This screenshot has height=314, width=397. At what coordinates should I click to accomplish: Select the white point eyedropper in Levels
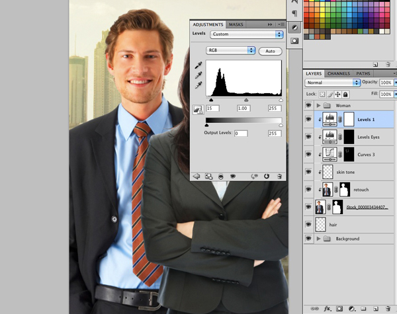(198, 86)
